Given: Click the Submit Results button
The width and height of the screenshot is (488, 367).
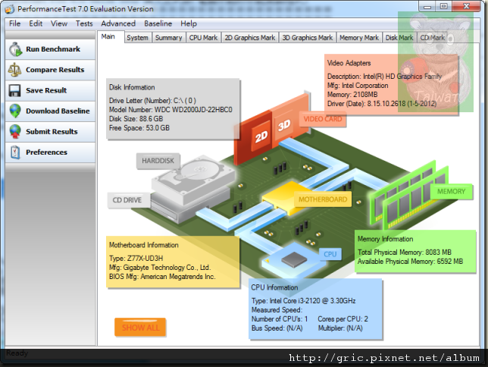Looking at the screenshot, I should (51, 131).
